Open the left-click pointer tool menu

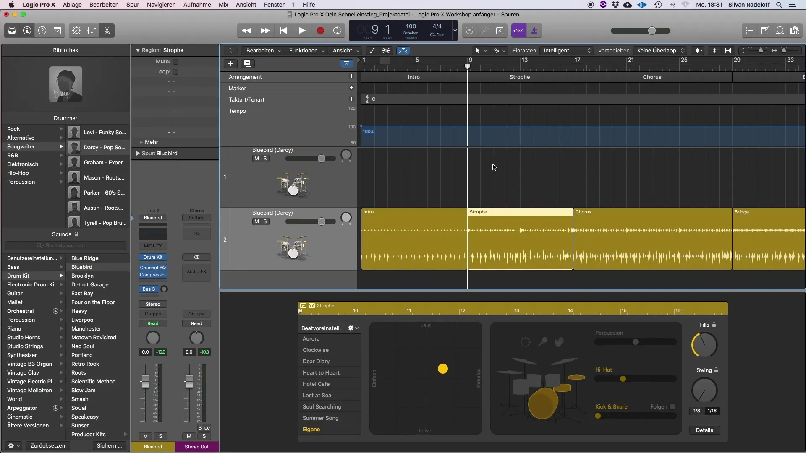pos(481,51)
